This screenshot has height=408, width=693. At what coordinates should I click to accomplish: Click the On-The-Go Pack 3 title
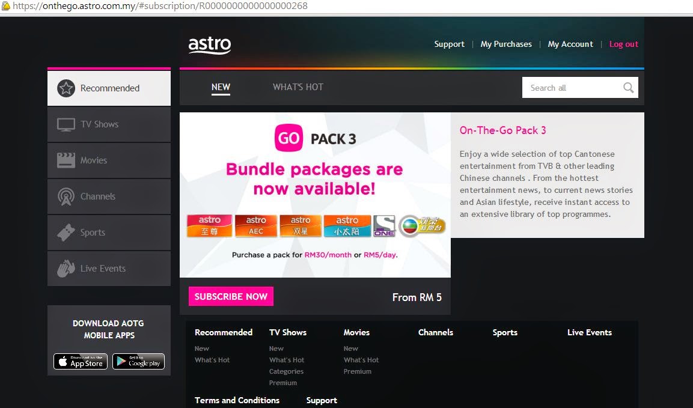[503, 130]
